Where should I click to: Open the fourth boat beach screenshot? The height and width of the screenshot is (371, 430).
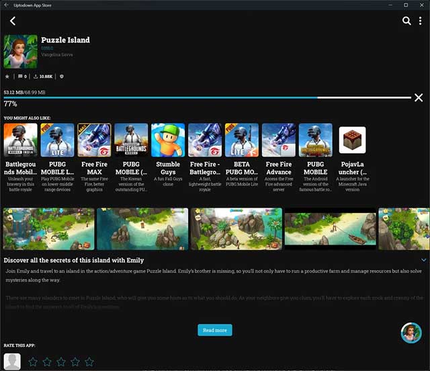[330, 229]
